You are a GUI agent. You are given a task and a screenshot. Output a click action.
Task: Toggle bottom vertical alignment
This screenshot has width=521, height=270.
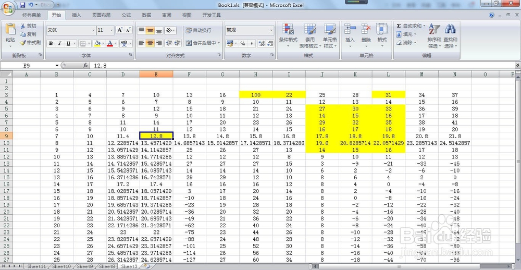pyautogui.click(x=159, y=30)
